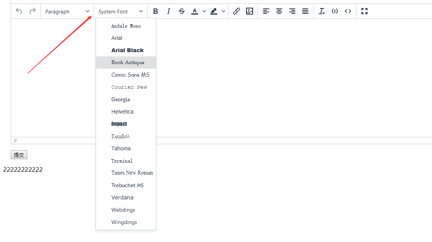Toggle bold formatting

point(156,11)
